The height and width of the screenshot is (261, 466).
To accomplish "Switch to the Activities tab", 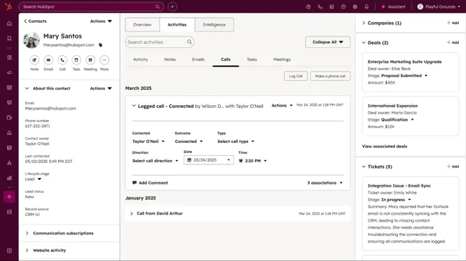I will 177,24.
